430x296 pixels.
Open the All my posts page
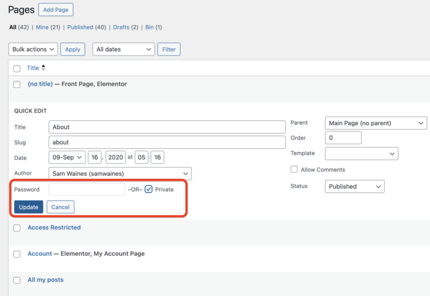46,280
